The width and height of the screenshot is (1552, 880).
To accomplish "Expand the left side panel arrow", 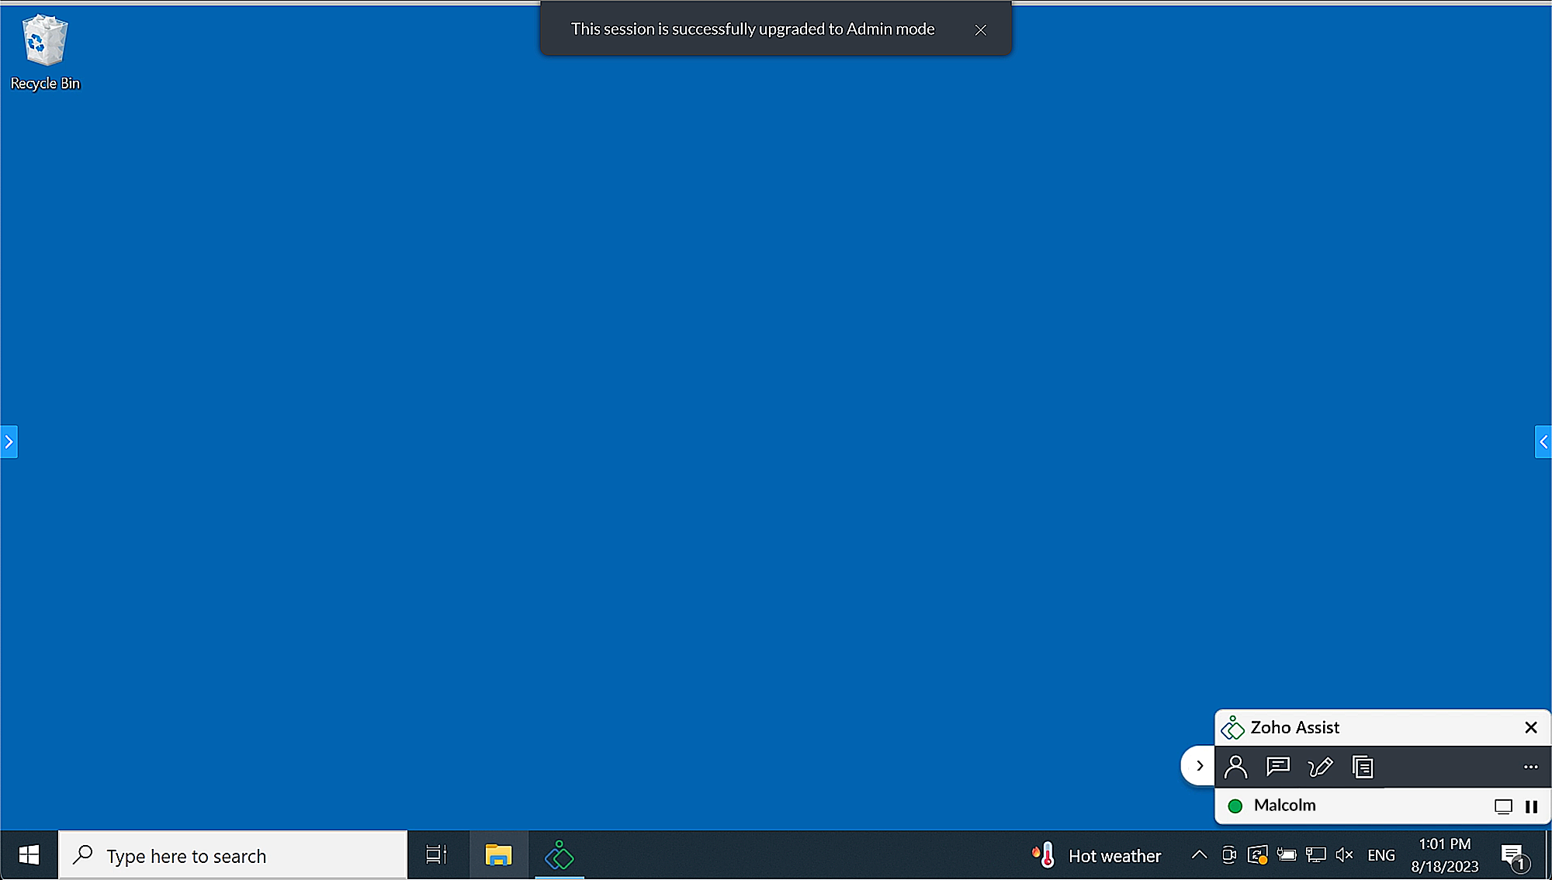I will click(9, 442).
